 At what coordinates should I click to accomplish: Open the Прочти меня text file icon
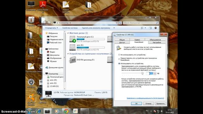point(31,67)
